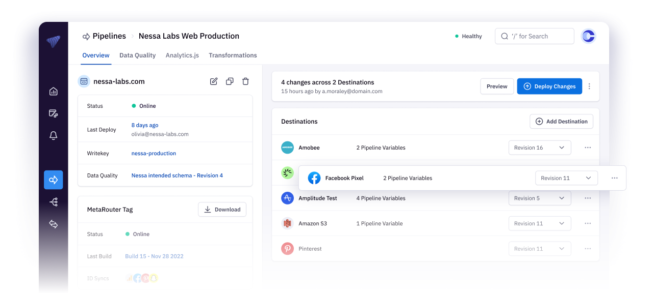Click the Preview button
The height and width of the screenshot is (293, 653).
497,86
